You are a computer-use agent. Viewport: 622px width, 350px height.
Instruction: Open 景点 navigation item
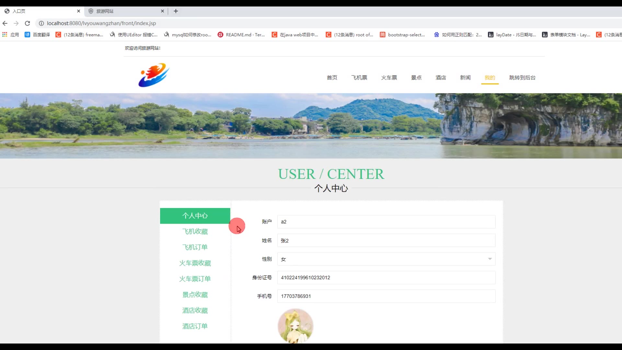(x=416, y=78)
